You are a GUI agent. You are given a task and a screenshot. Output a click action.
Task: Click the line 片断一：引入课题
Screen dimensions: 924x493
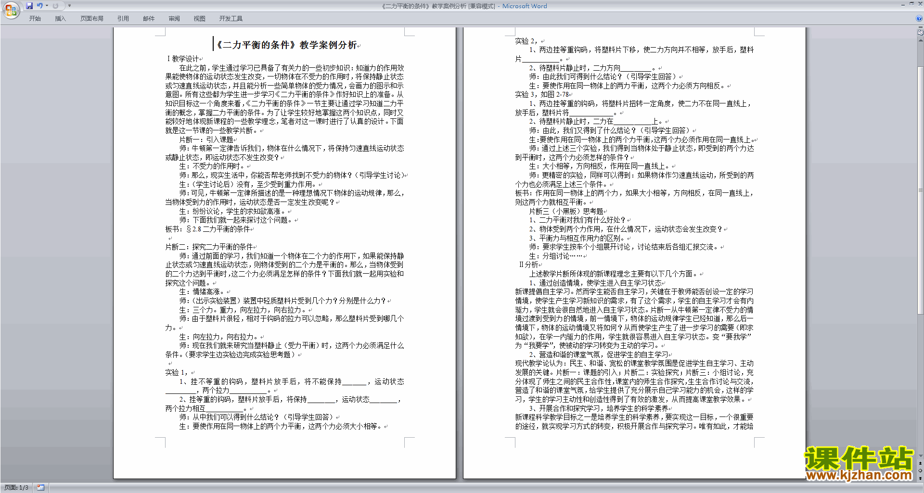point(206,139)
